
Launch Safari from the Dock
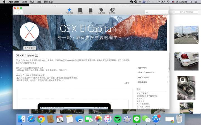pos(31,119)
